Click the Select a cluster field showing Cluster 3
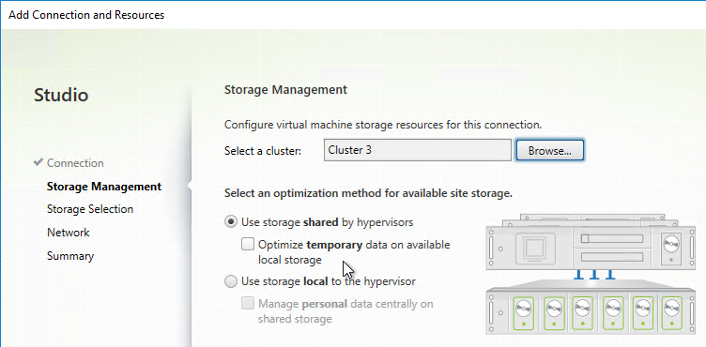This screenshot has width=706, height=347. (x=418, y=150)
